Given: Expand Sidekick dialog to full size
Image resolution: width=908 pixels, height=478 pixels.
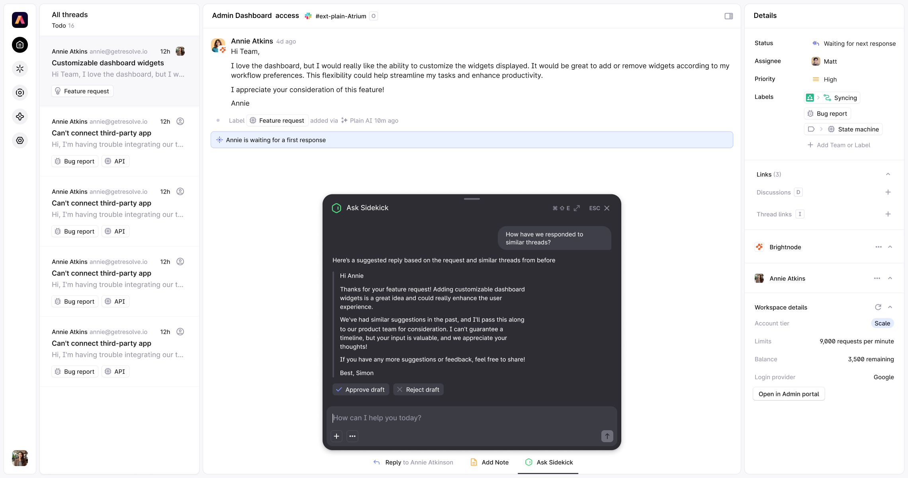Looking at the screenshot, I should tap(577, 208).
